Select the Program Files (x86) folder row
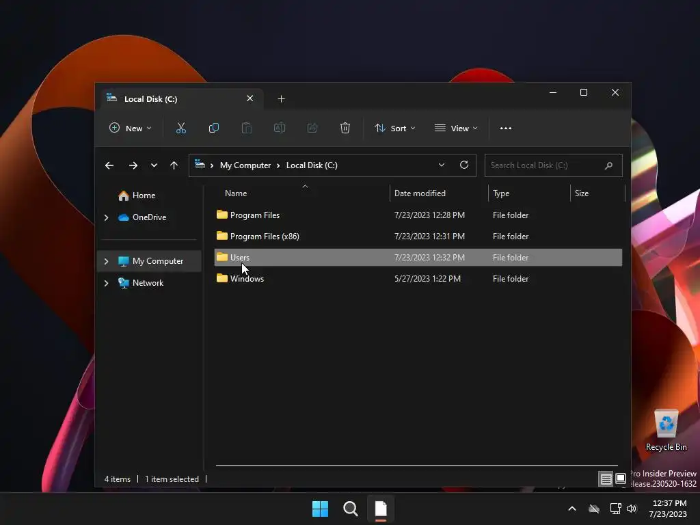This screenshot has width=700, height=525. pos(418,236)
